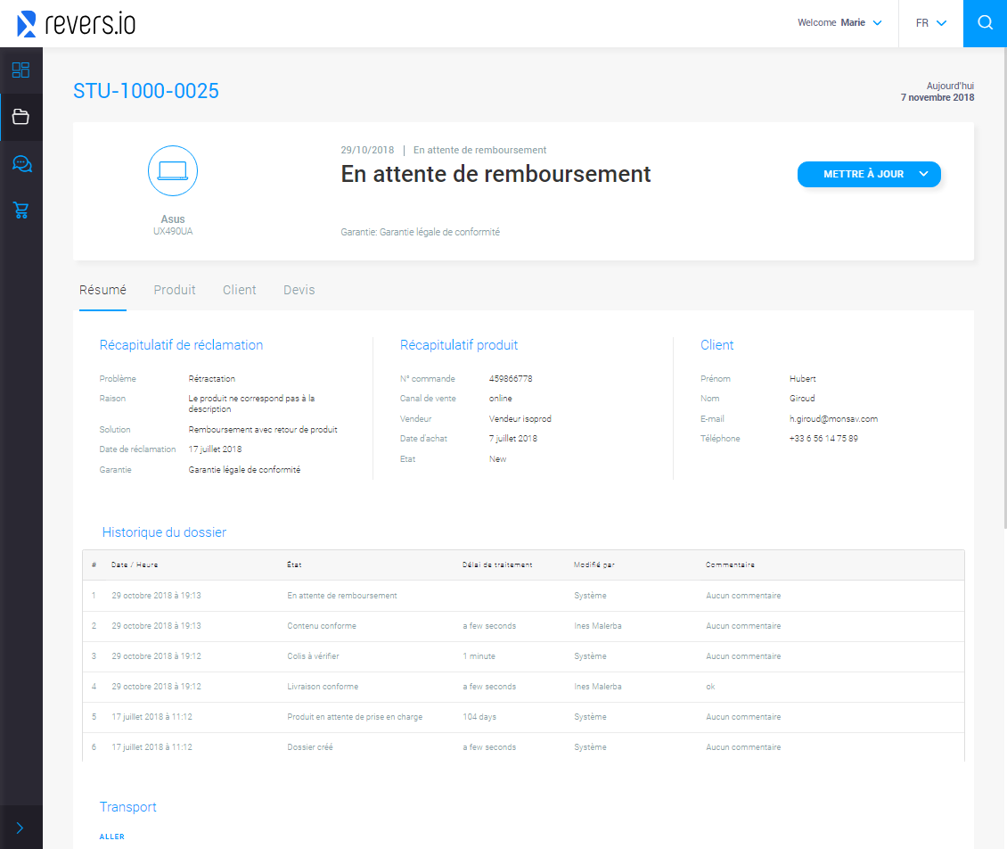This screenshot has width=1007, height=849.
Task: Expand the sidebar with the bottom chevron
Action: tap(20, 826)
